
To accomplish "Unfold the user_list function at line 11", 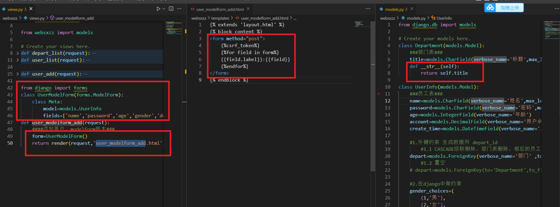I will coord(18,60).
